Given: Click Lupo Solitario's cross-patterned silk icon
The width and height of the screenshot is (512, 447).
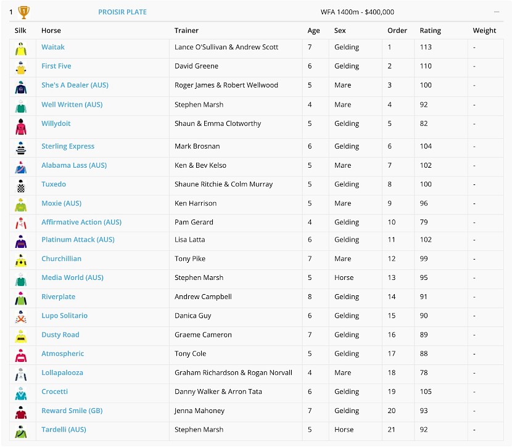Looking at the screenshot, I should (21, 317).
